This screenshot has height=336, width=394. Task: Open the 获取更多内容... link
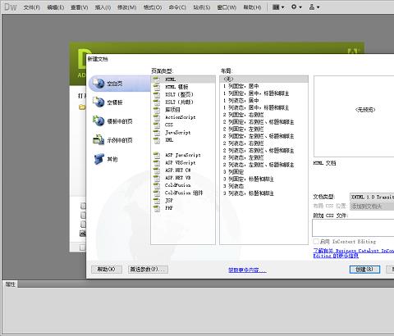247,270
